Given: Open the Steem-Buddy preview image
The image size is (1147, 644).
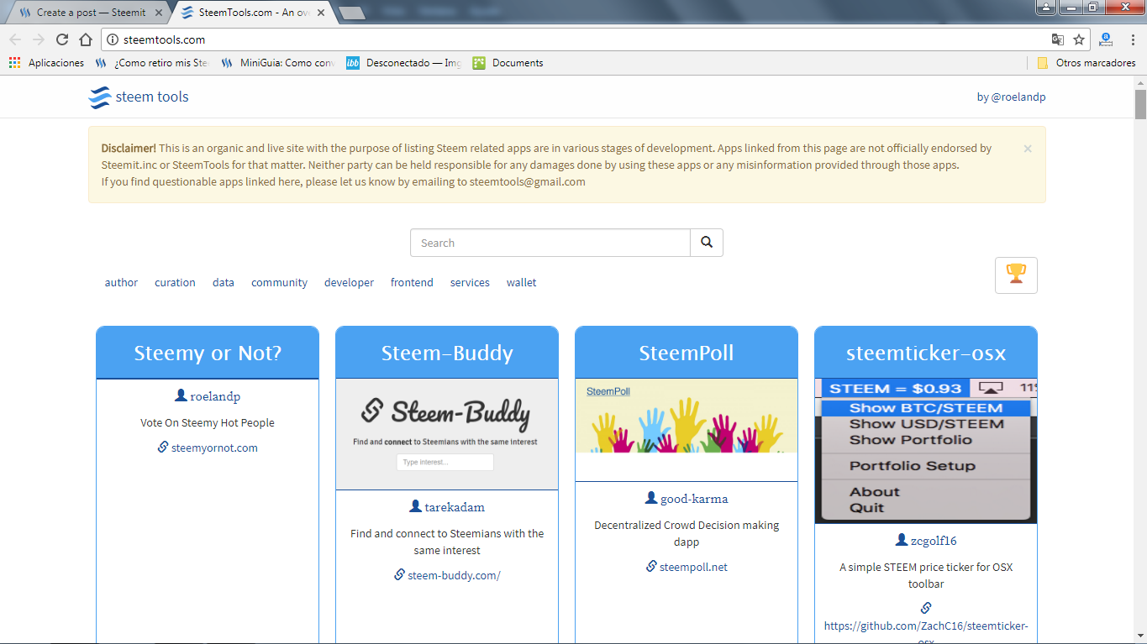Looking at the screenshot, I should [447, 434].
